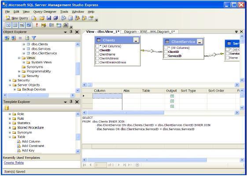Toggle the Show Results Pane icon

point(29,25)
